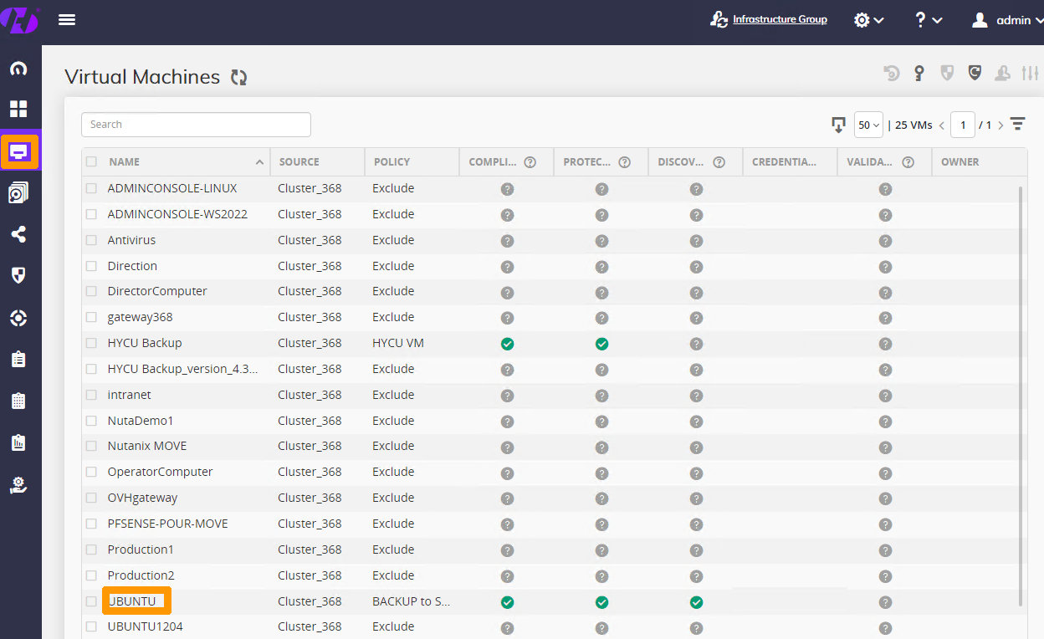Click the refresh icon beside Virtual Machines

click(239, 78)
